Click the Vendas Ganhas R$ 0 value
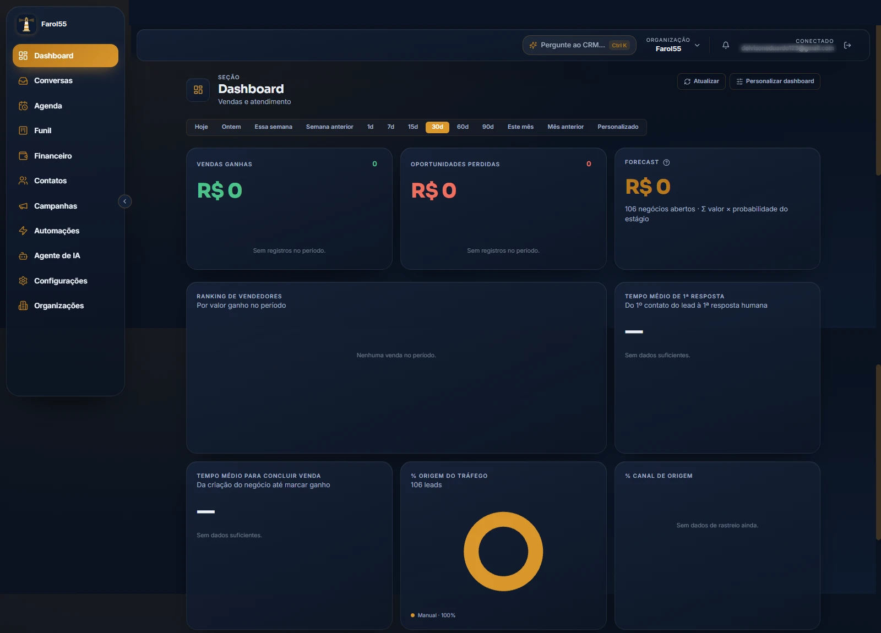This screenshot has width=881, height=633. [x=220, y=190]
